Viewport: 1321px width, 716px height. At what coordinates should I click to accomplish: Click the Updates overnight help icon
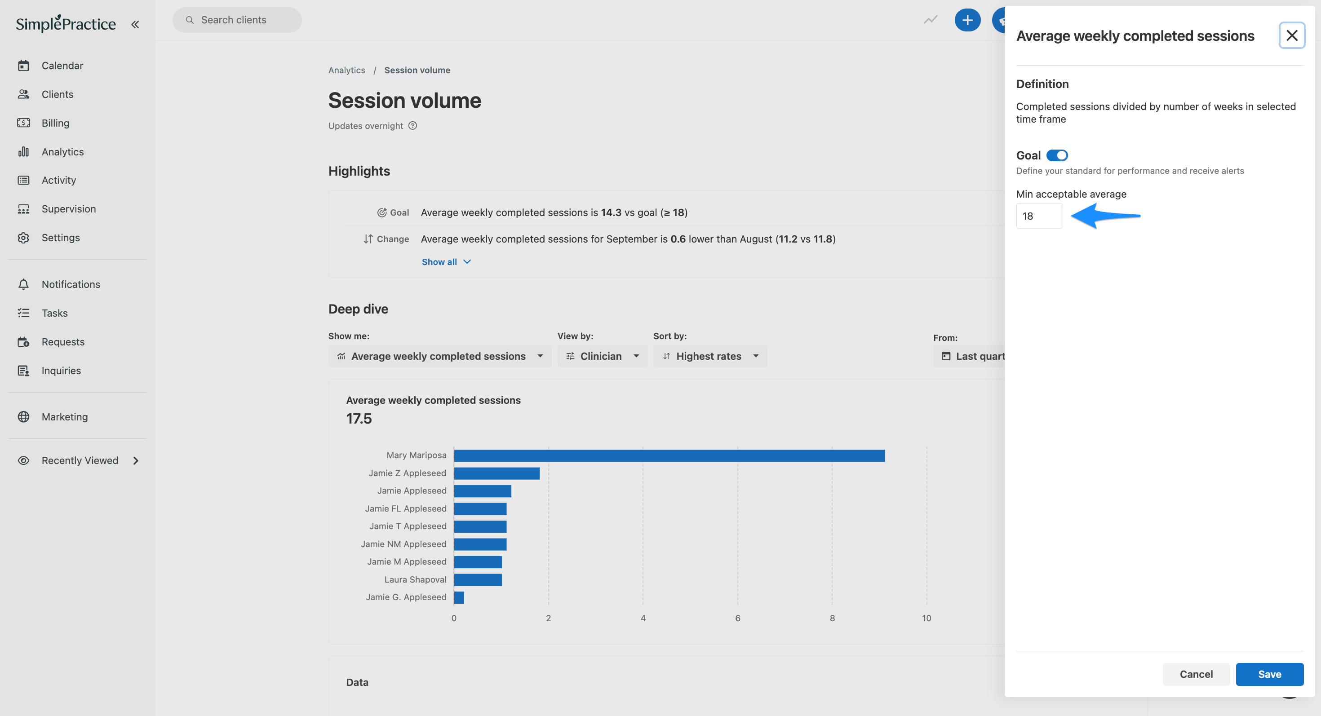(x=413, y=126)
